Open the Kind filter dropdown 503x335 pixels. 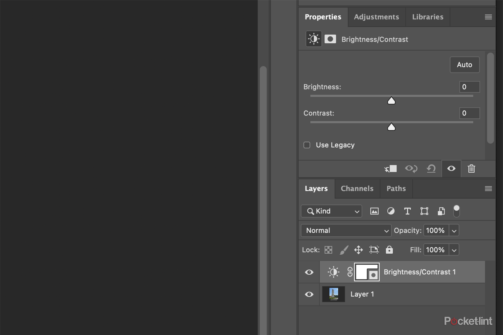coord(331,211)
